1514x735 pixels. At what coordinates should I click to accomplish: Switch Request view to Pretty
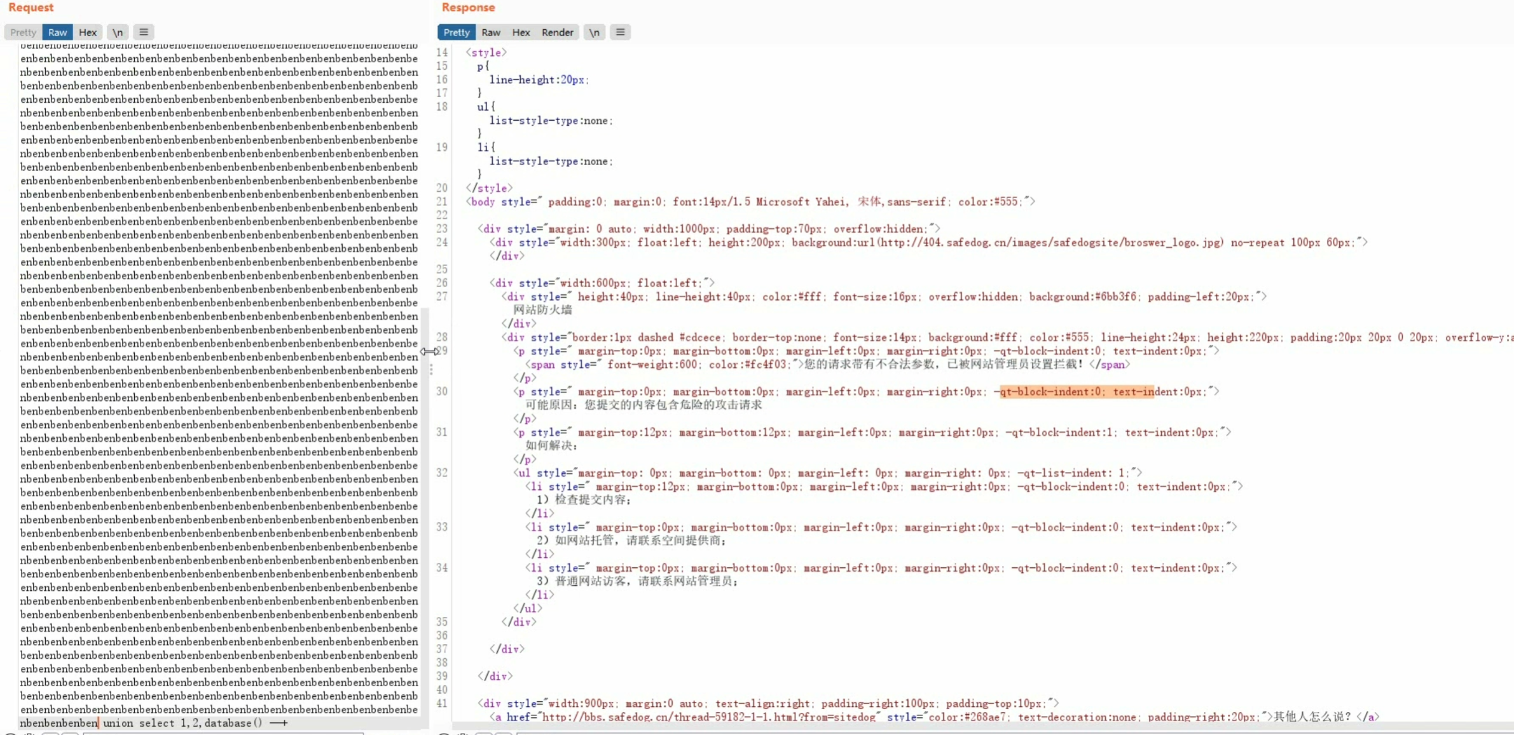[x=23, y=32]
